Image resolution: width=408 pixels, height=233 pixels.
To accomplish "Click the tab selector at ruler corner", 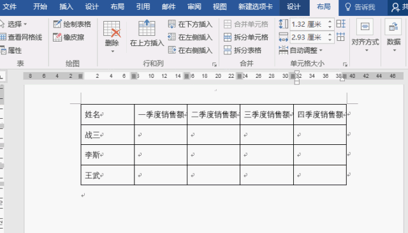I will coord(1,77).
